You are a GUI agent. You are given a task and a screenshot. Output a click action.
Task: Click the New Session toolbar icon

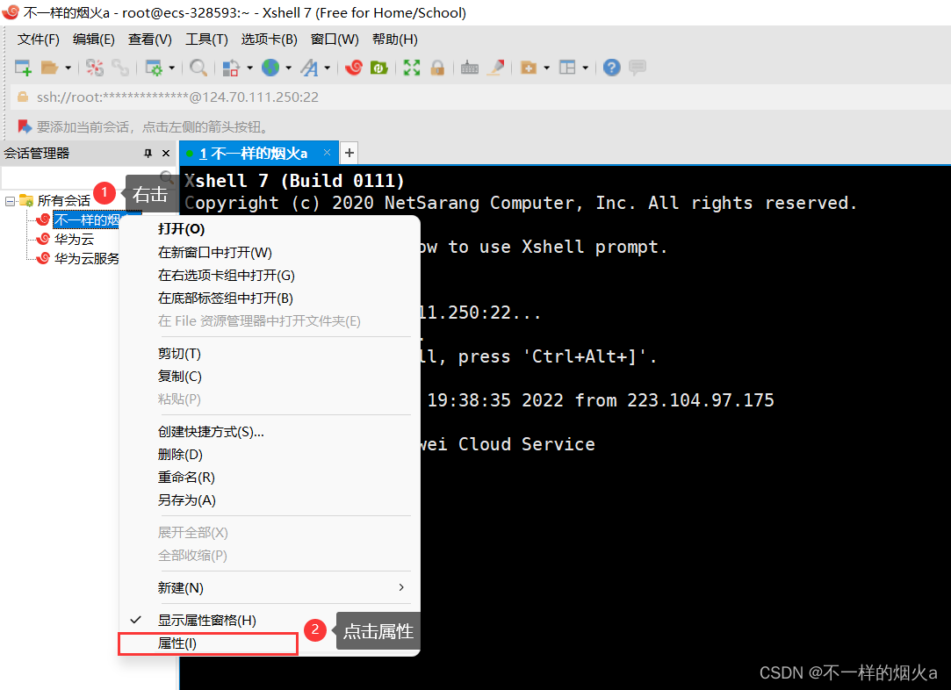pyautogui.click(x=23, y=68)
